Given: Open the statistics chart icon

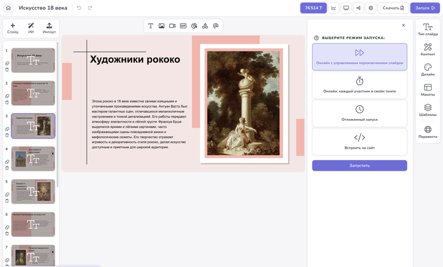Looking at the screenshot, I should click(x=334, y=8).
